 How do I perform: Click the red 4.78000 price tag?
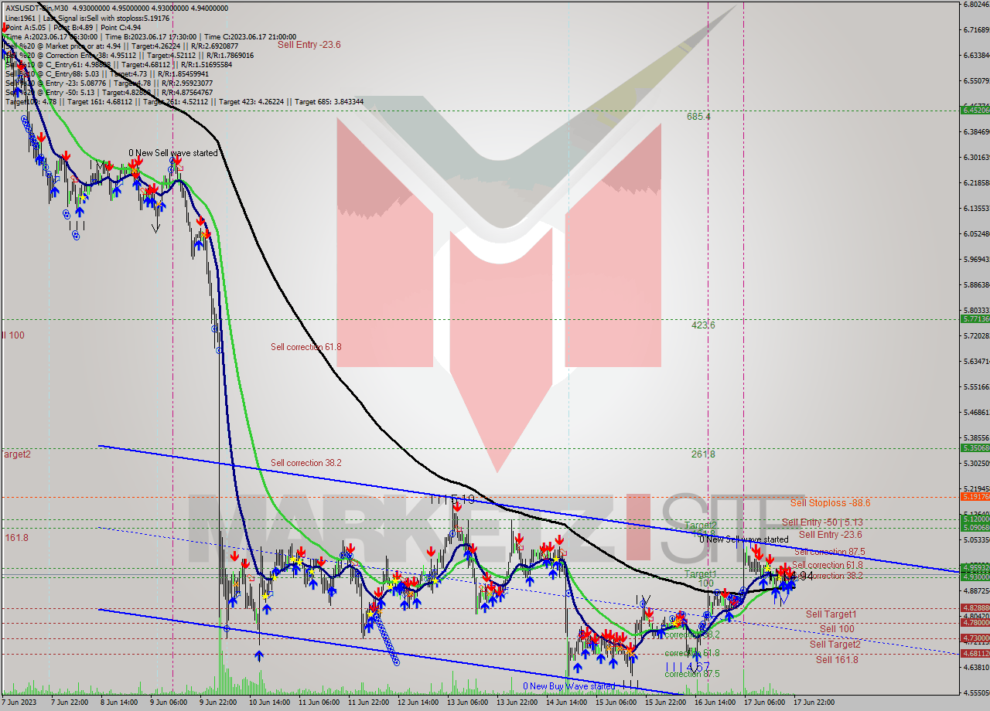pos(975,622)
